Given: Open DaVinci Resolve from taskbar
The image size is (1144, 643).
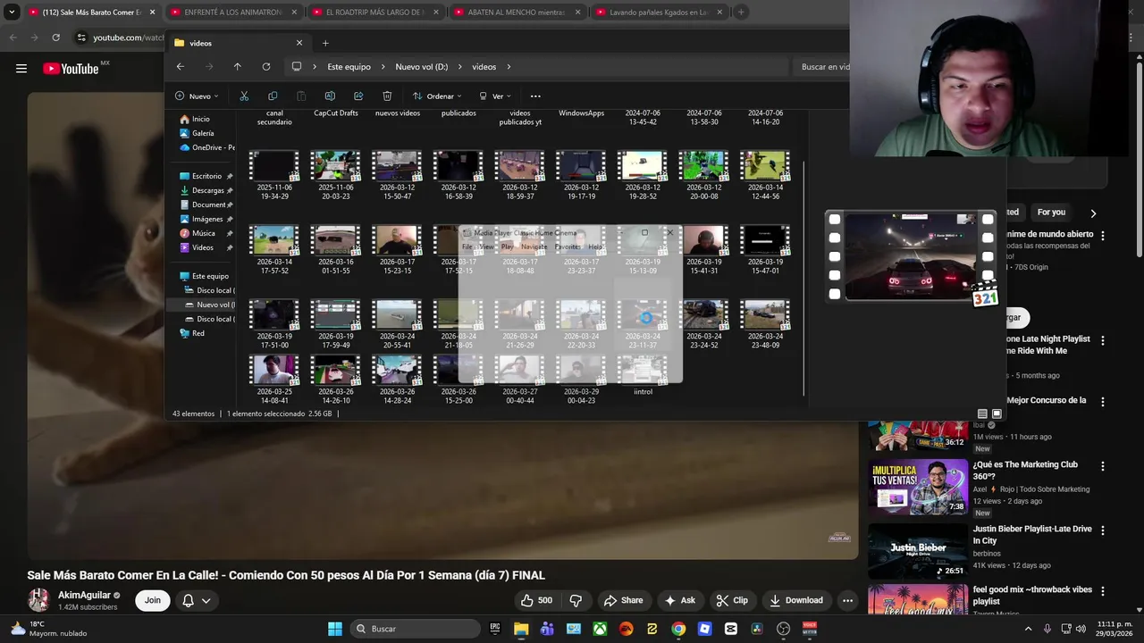Looking at the screenshot, I should 757,629.
